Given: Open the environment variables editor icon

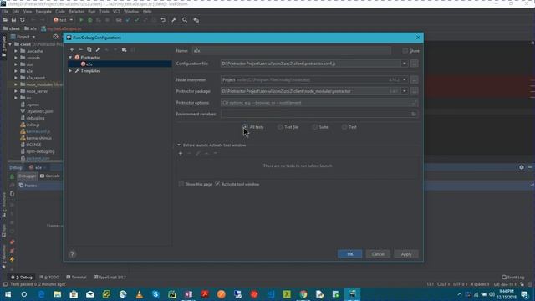Looking at the screenshot, I should tap(414, 114).
